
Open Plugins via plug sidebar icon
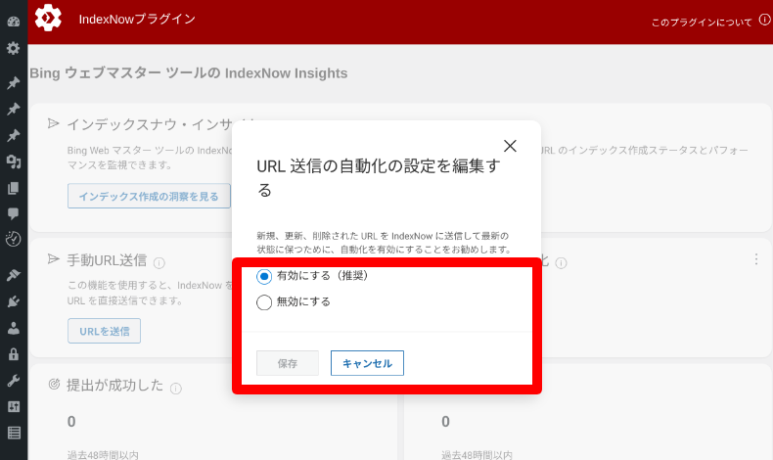click(14, 301)
